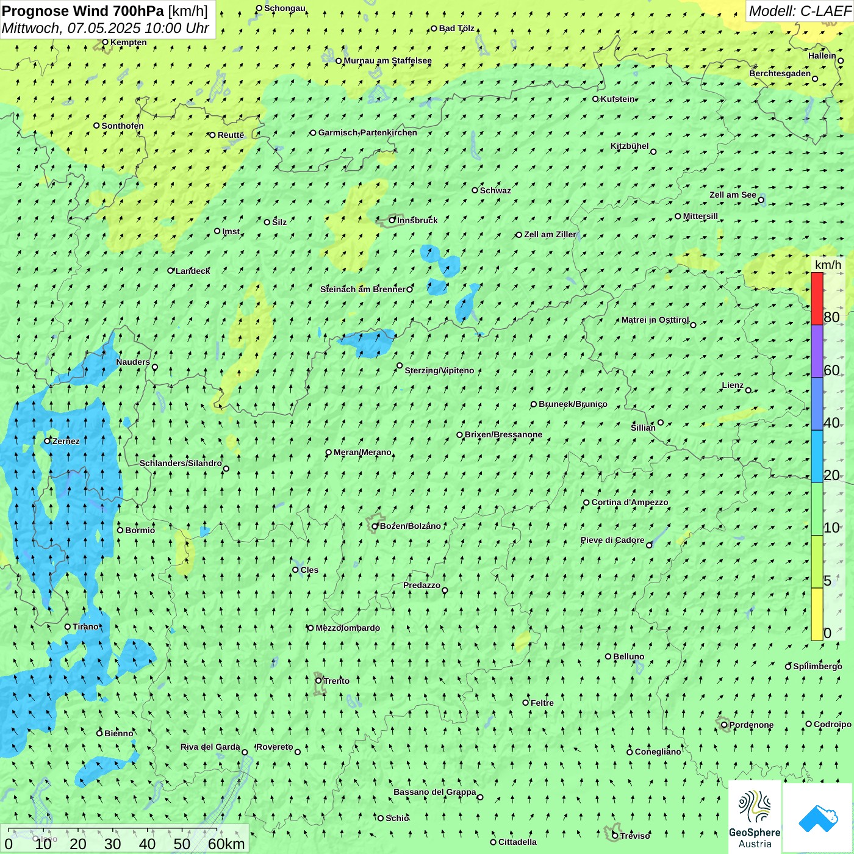
Task: Click the Imst label
Action: pos(231,231)
